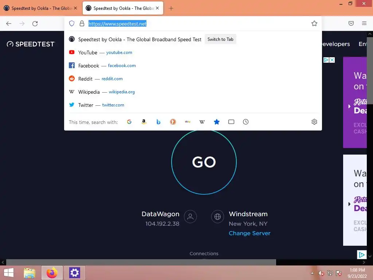Click the white Retail Deals ad
The height and width of the screenshot is (280, 373).
tap(355, 200)
